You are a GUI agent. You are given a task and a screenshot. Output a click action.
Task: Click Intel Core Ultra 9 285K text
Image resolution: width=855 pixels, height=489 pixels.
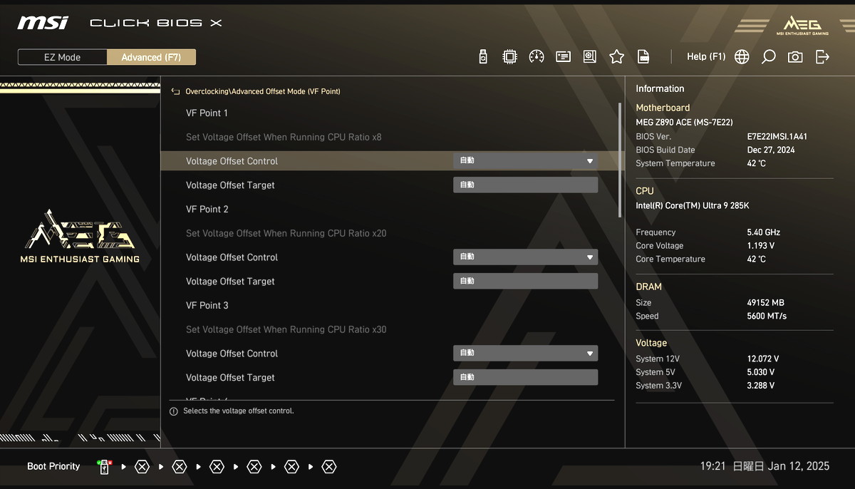693,206
